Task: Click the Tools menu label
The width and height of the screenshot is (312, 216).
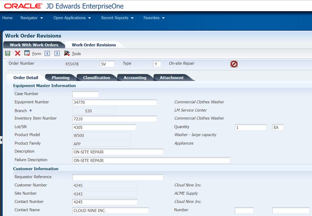Action: (x=76, y=54)
